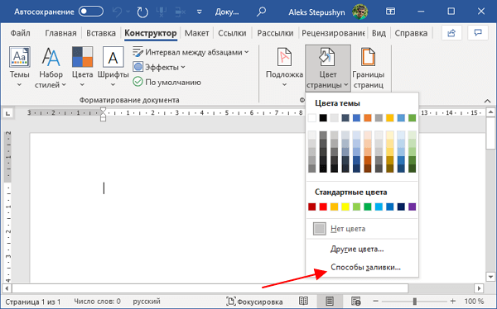The height and width of the screenshot is (309, 497).
Task: Click the zoom out minus button
Action: (375, 302)
